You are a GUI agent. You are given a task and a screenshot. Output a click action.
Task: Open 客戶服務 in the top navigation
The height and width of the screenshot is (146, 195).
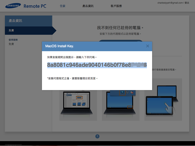click(x=116, y=6)
